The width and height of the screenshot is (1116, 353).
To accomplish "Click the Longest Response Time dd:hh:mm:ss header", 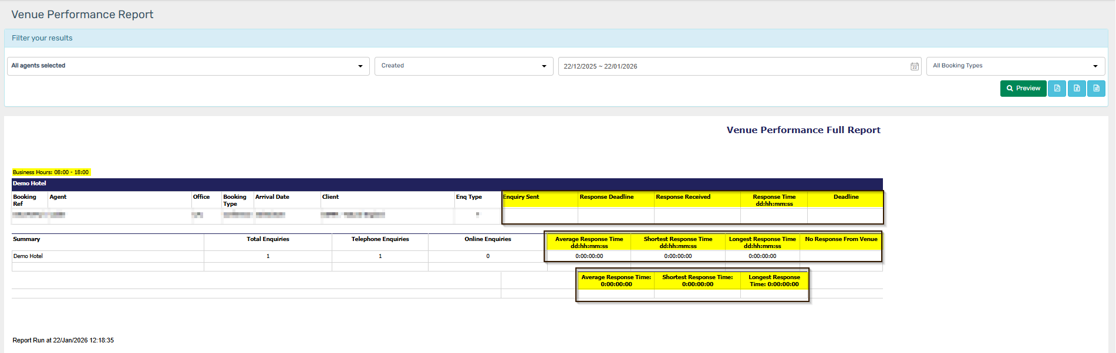I will (763, 243).
